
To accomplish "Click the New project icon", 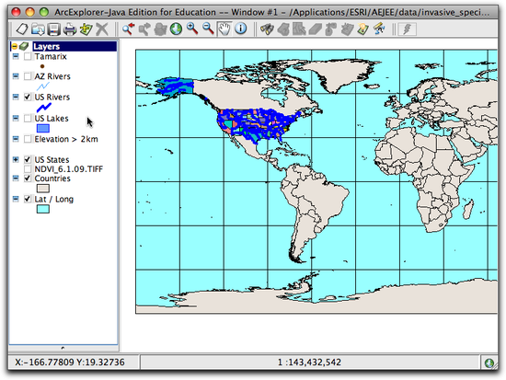I will tap(22, 29).
